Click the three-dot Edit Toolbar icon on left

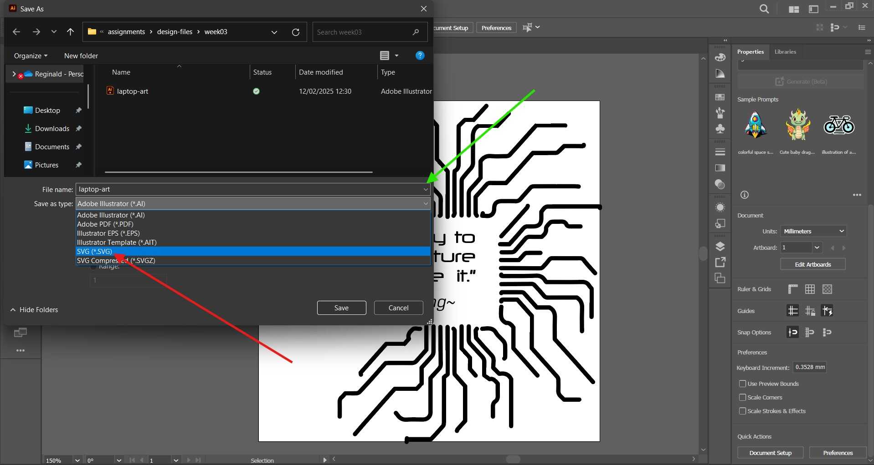click(x=21, y=350)
